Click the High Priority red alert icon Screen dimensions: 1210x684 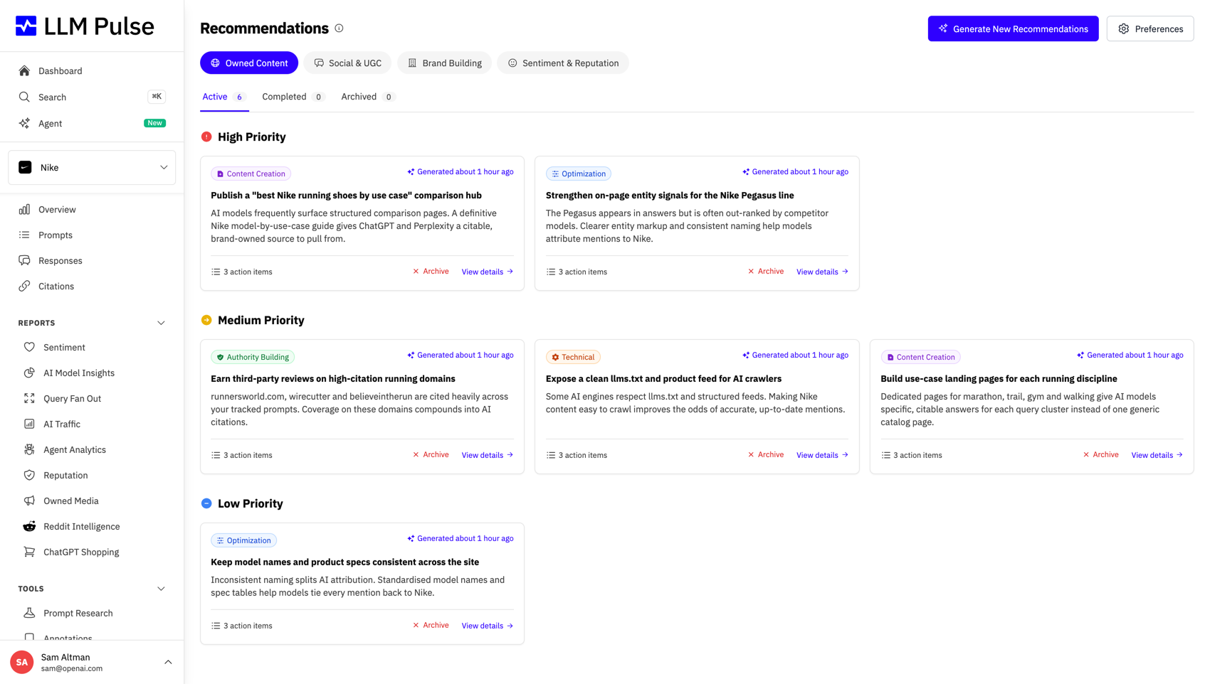click(206, 137)
